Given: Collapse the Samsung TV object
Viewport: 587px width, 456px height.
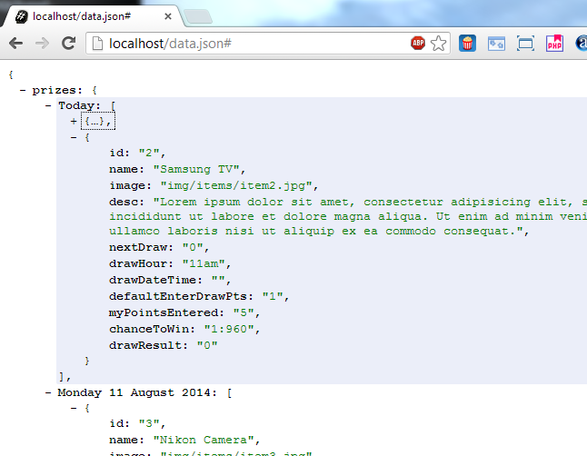Looking at the screenshot, I should 74,137.
